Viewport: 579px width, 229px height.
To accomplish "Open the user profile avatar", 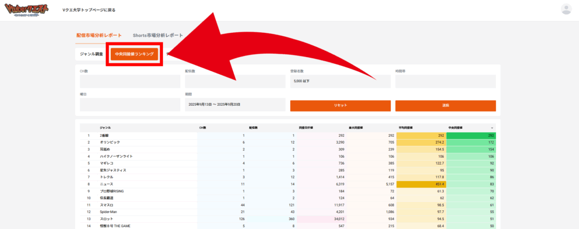I will [565, 9].
